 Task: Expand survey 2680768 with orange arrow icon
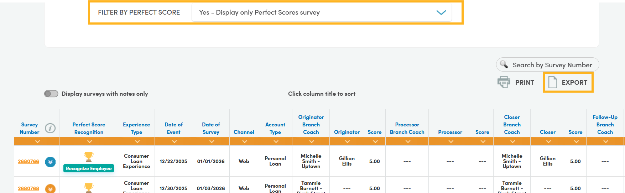(x=50, y=189)
